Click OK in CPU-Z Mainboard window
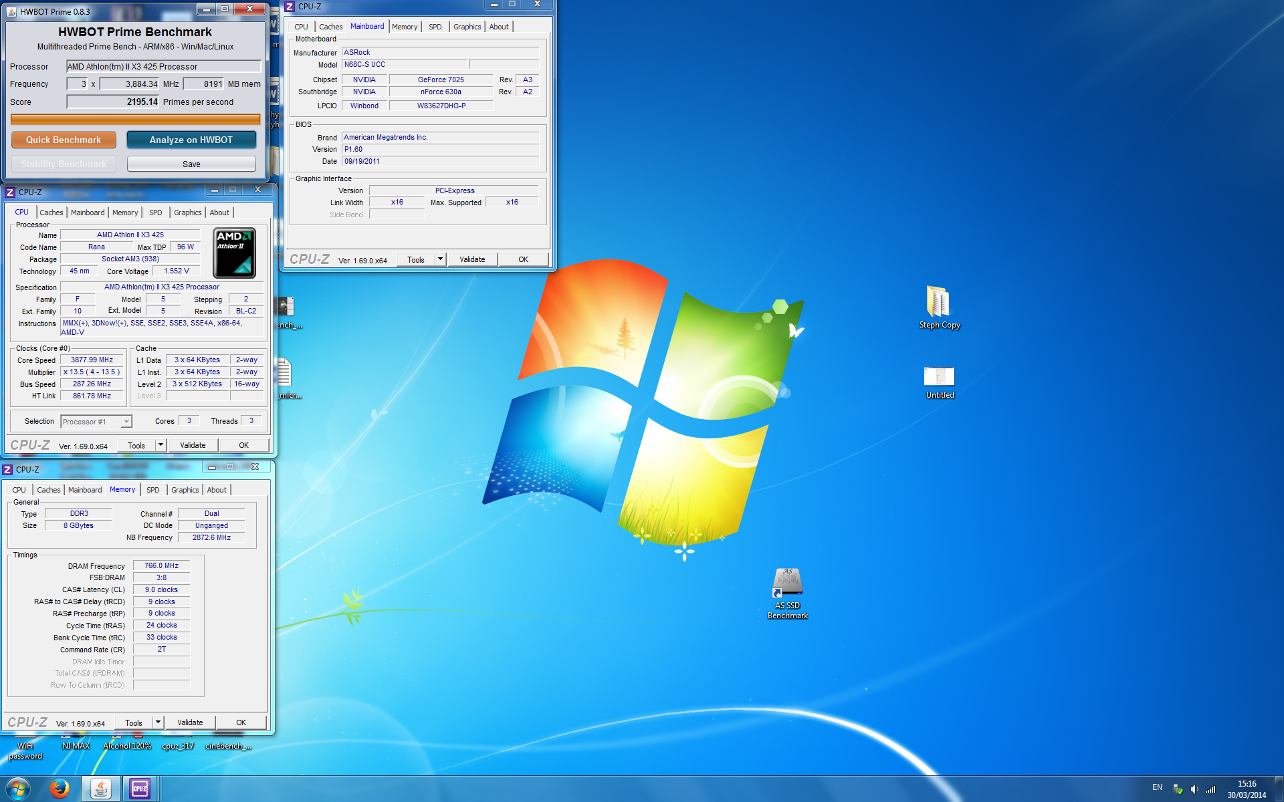 523,259
